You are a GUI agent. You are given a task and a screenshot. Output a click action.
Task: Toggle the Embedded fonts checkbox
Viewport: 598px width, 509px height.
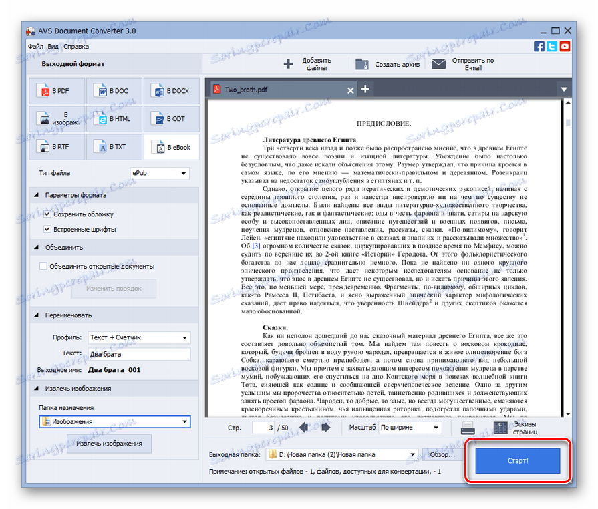(x=47, y=230)
